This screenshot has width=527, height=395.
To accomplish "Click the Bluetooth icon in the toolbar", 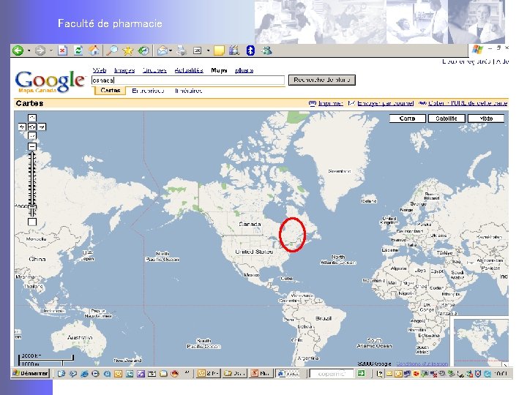I will (x=250, y=50).
